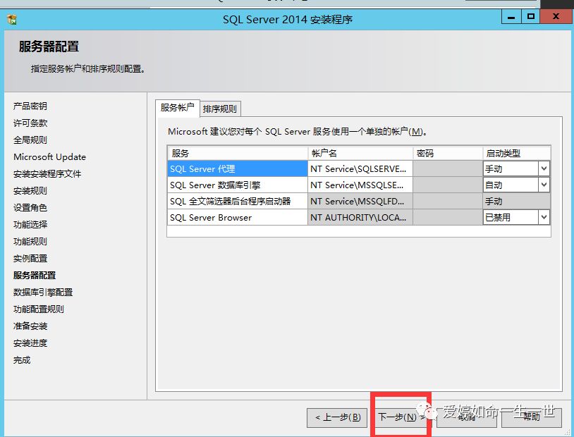
Task: Select the SQL Server Browser service row
Action: (x=238, y=217)
